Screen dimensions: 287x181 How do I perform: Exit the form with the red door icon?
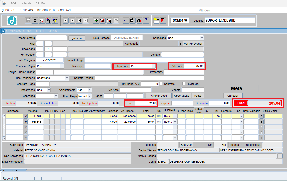coord(163,20)
